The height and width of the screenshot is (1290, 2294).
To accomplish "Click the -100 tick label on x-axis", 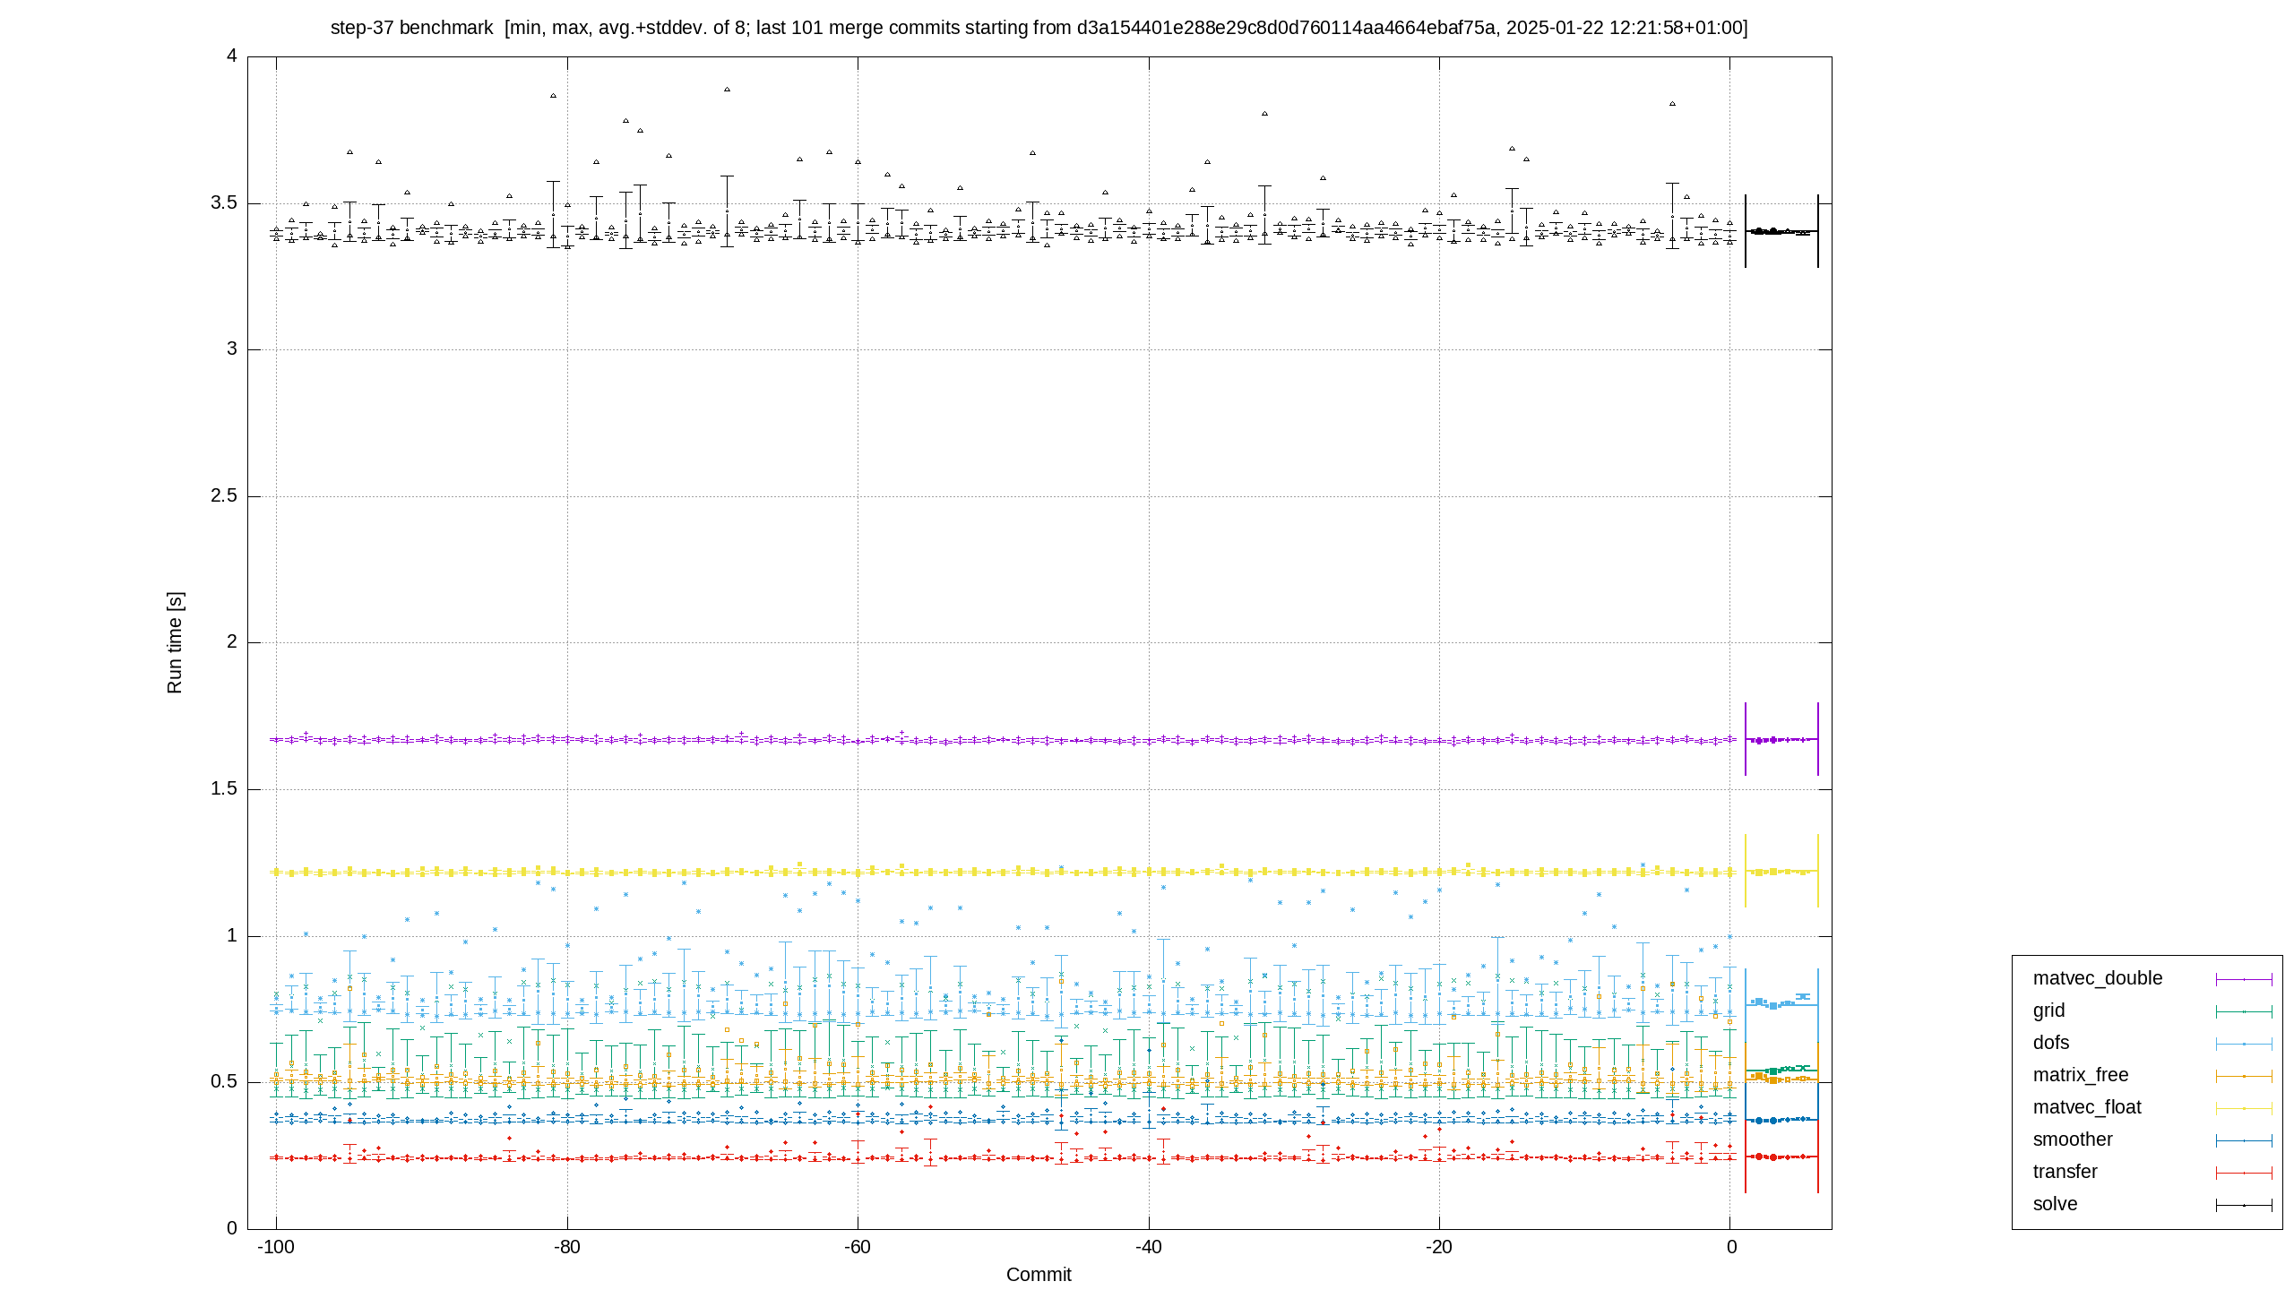I will [276, 1247].
